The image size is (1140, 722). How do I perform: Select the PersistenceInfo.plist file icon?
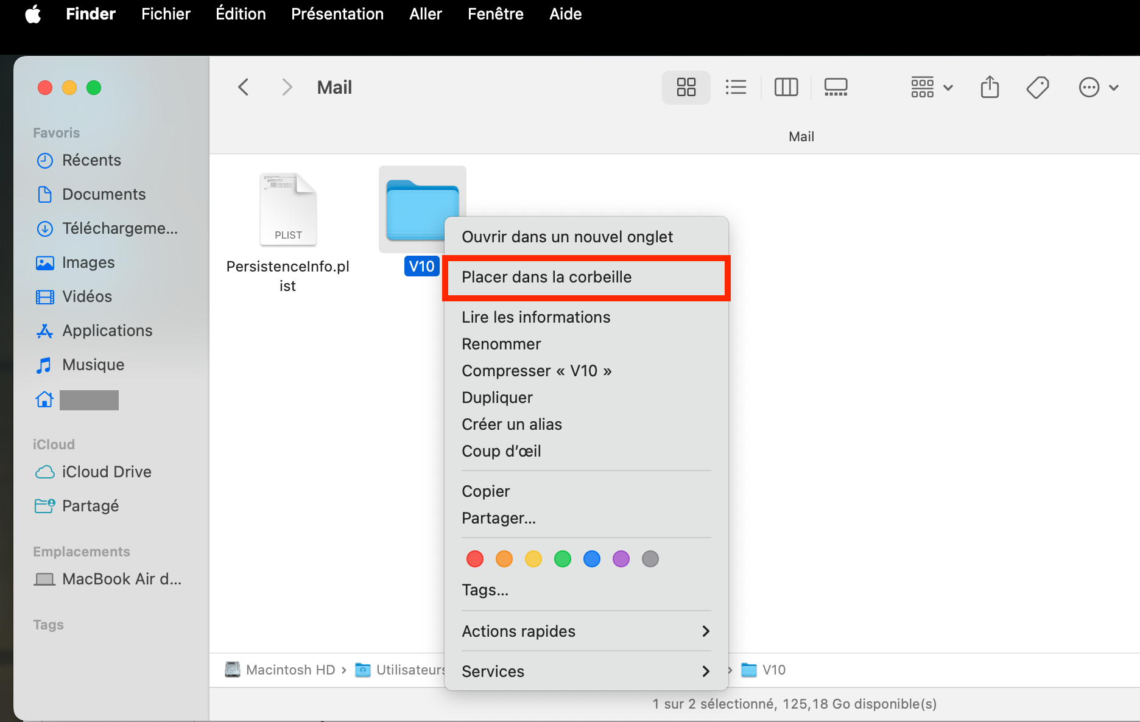point(288,209)
